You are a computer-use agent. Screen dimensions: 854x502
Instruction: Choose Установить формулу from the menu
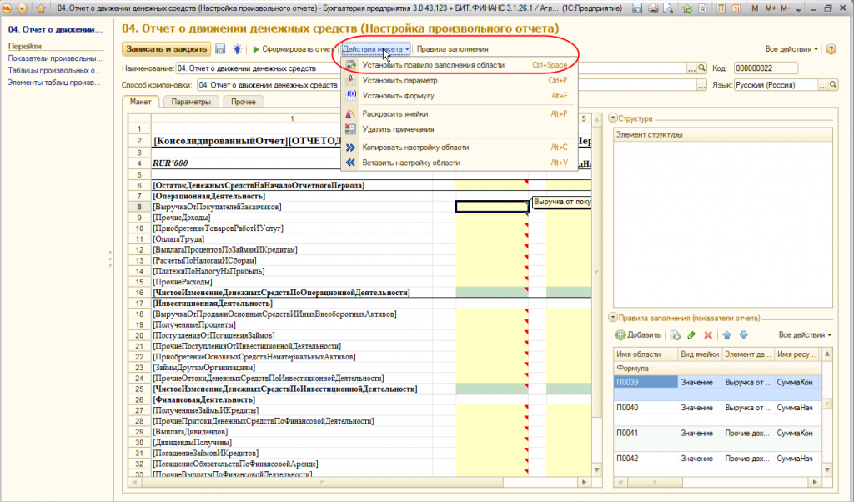click(399, 96)
